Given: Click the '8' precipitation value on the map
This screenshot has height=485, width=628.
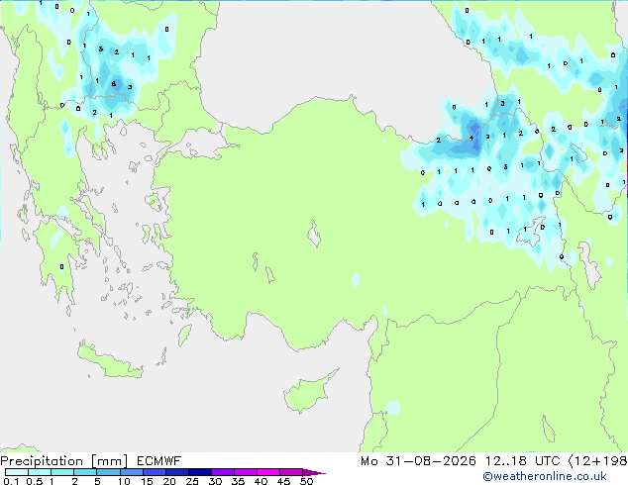Looking at the screenshot, I should point(114,83).
